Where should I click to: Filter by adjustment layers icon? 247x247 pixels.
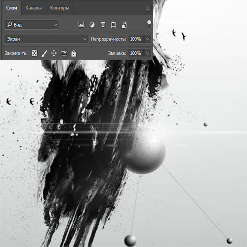pos(92,25)
